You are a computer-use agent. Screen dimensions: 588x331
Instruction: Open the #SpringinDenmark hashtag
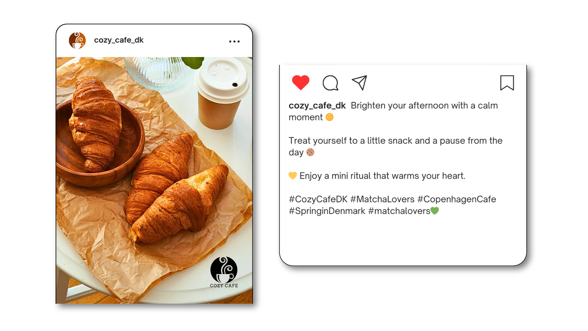tap(327, 211)
